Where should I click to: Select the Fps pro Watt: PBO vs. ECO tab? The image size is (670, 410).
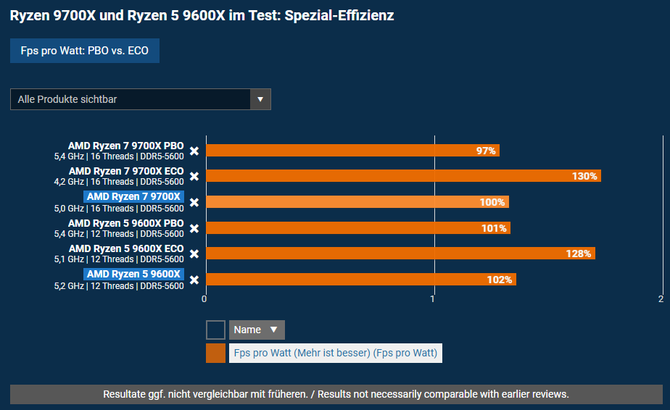click(85, 51)
